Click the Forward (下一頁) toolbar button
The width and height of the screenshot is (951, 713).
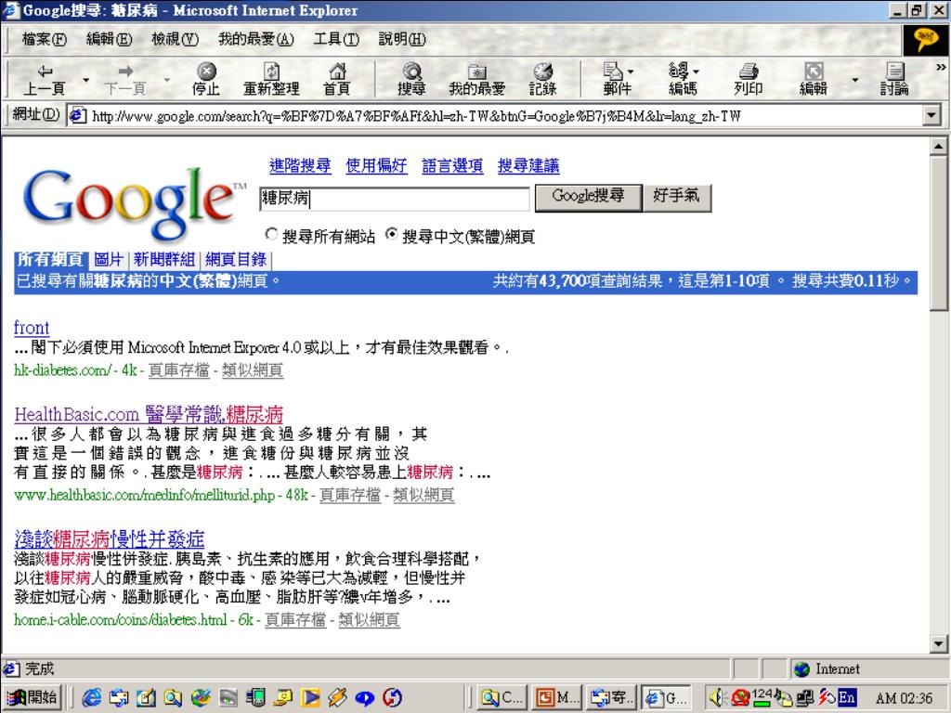pos(125,80)
